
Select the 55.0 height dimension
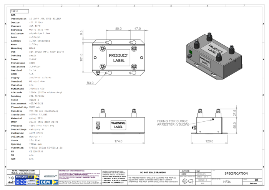pyautogui.click(x=234, y=125)
